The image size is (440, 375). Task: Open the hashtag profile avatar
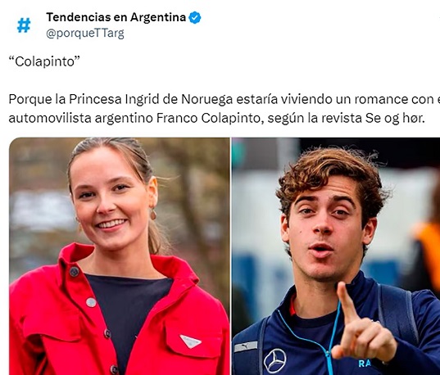click(24, 25)
